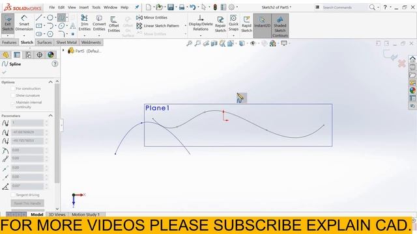
Task: Click Offset Entities tool
Action: point(114,24)
